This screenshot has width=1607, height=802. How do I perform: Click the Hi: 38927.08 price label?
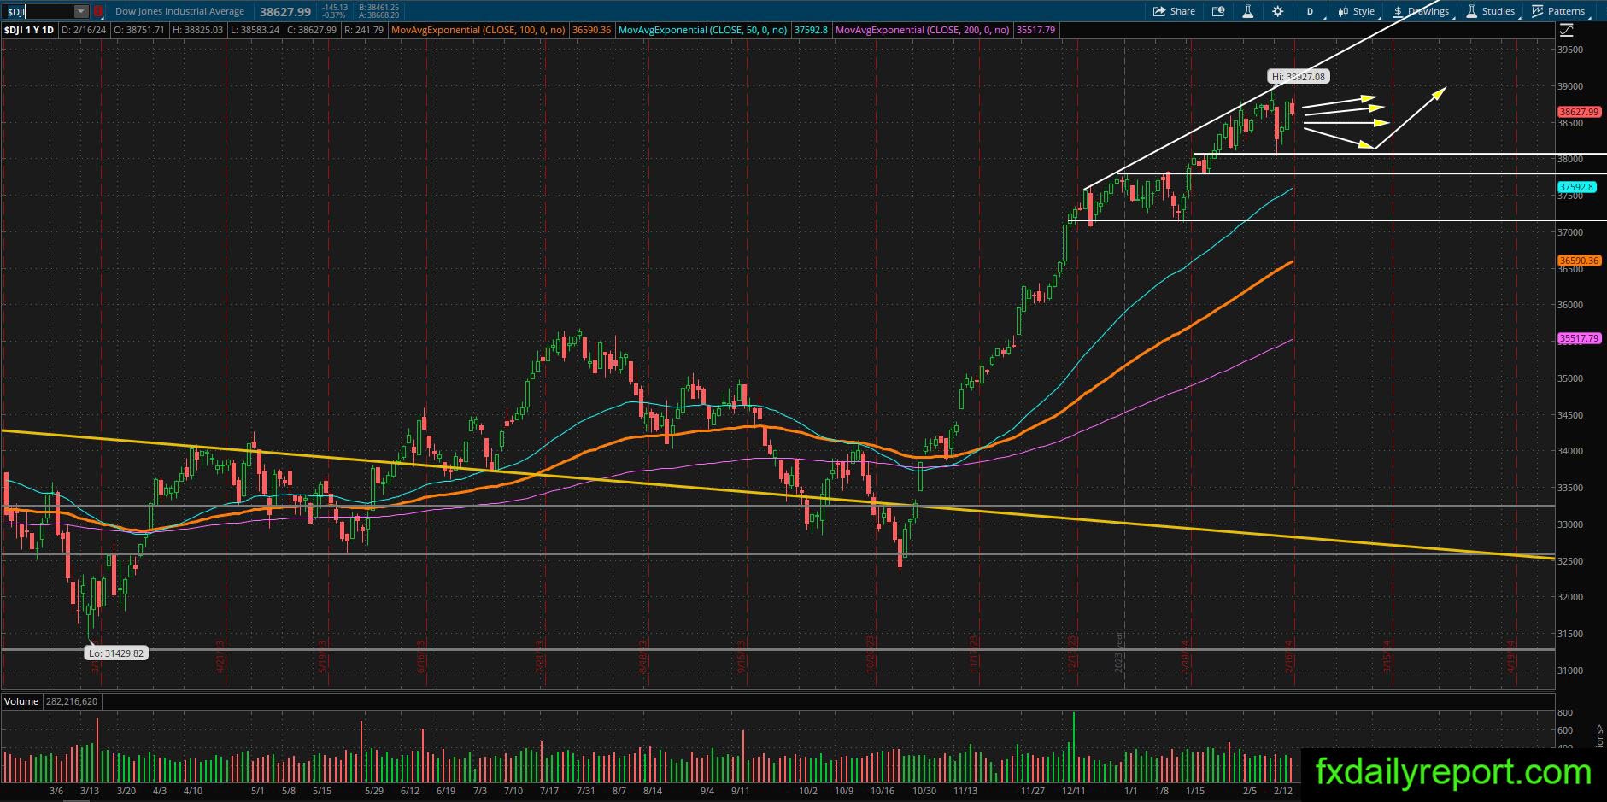pyautogui.click(x=1298, y=77)
